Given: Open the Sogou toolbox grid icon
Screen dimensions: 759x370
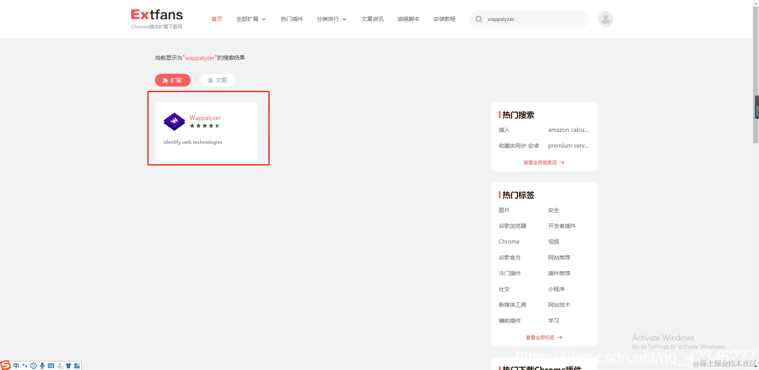Looking at the screenshot, I should pos(77,366).
